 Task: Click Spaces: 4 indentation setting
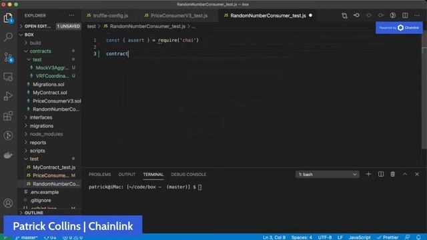(x=302, y=237)
